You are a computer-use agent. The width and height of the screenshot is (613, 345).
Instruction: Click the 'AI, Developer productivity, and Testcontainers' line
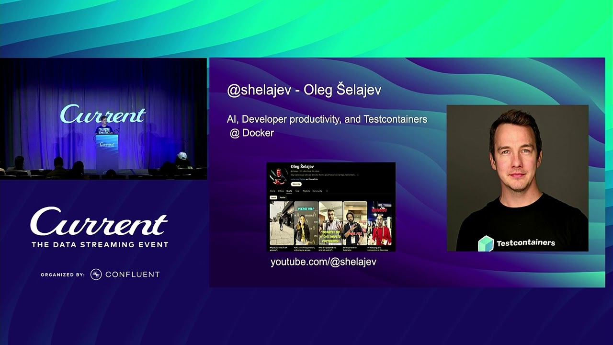327,119
